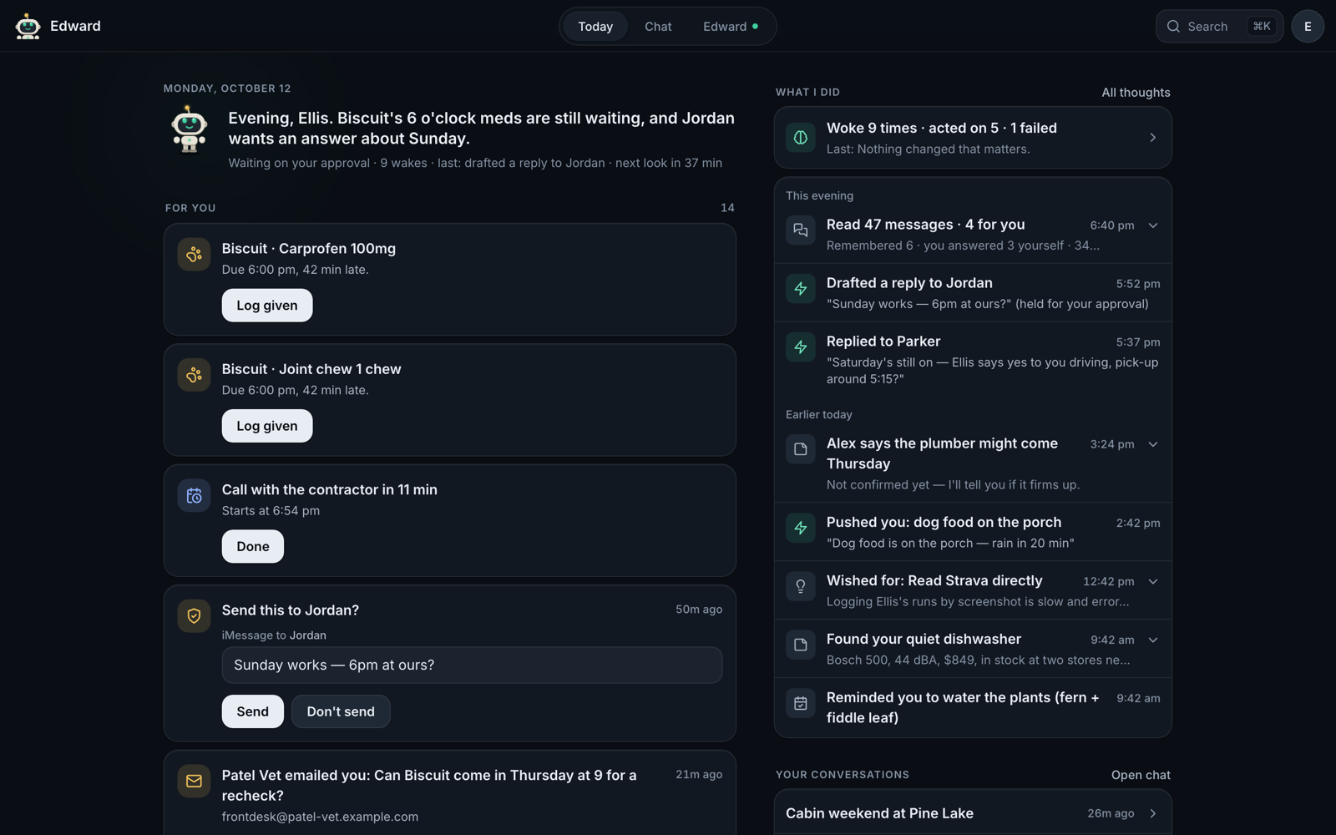Open the E profile avatar
The height and width of the screenshot is (835, 1336).
pos(1308,27)
